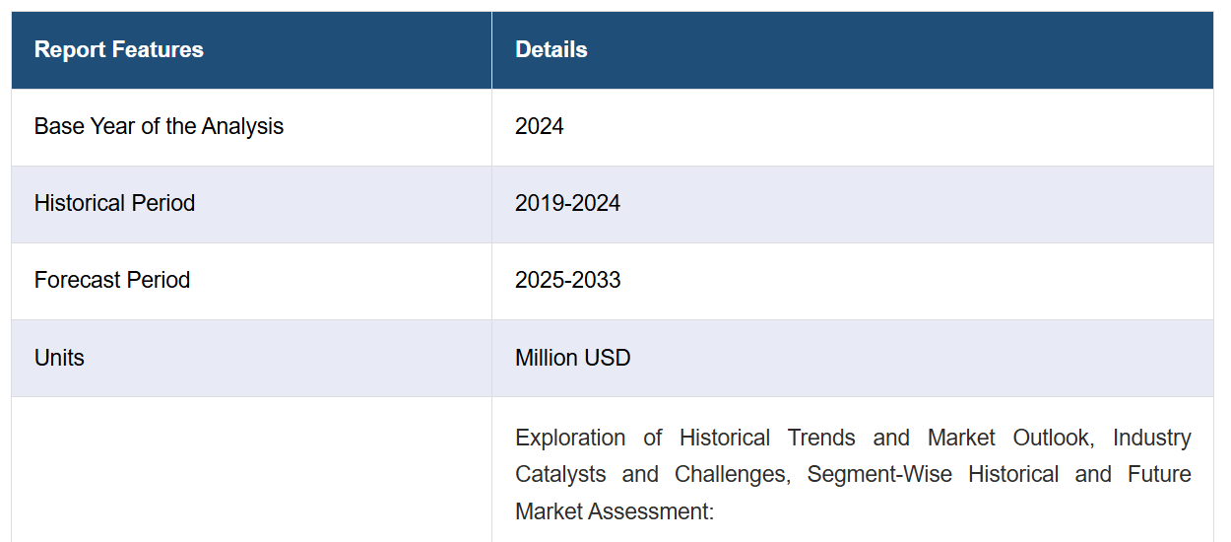Click the blank area right of 2019-2024
The height and width of the screenshot is (542, 1231).
pos(916,203)
